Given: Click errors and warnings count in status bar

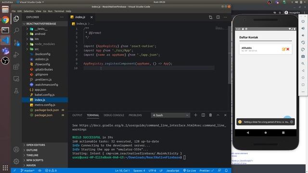Looking at the screenshot, I should [x=51, y=171].
